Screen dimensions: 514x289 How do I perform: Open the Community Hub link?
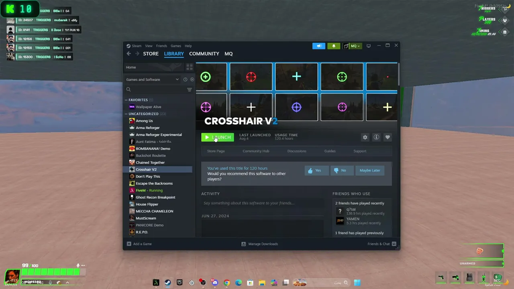(x=256, y=151)
